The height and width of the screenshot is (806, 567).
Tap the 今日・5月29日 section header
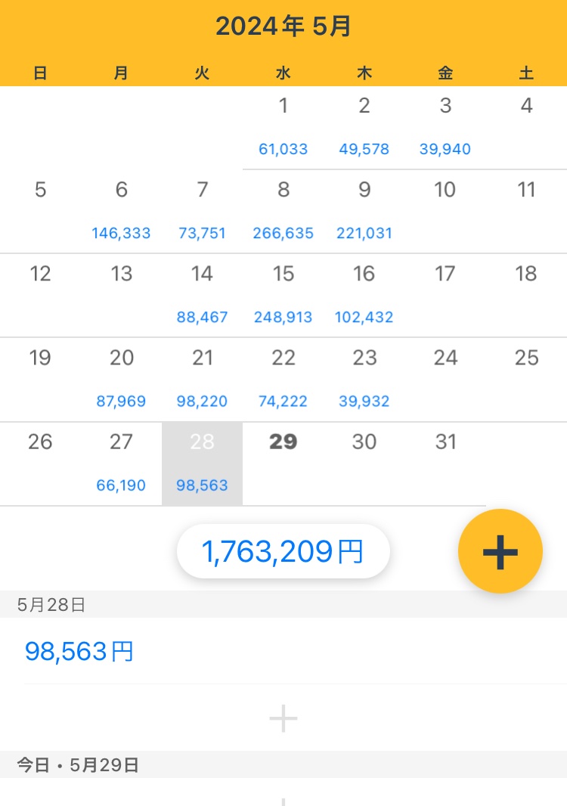coord(283,764)
